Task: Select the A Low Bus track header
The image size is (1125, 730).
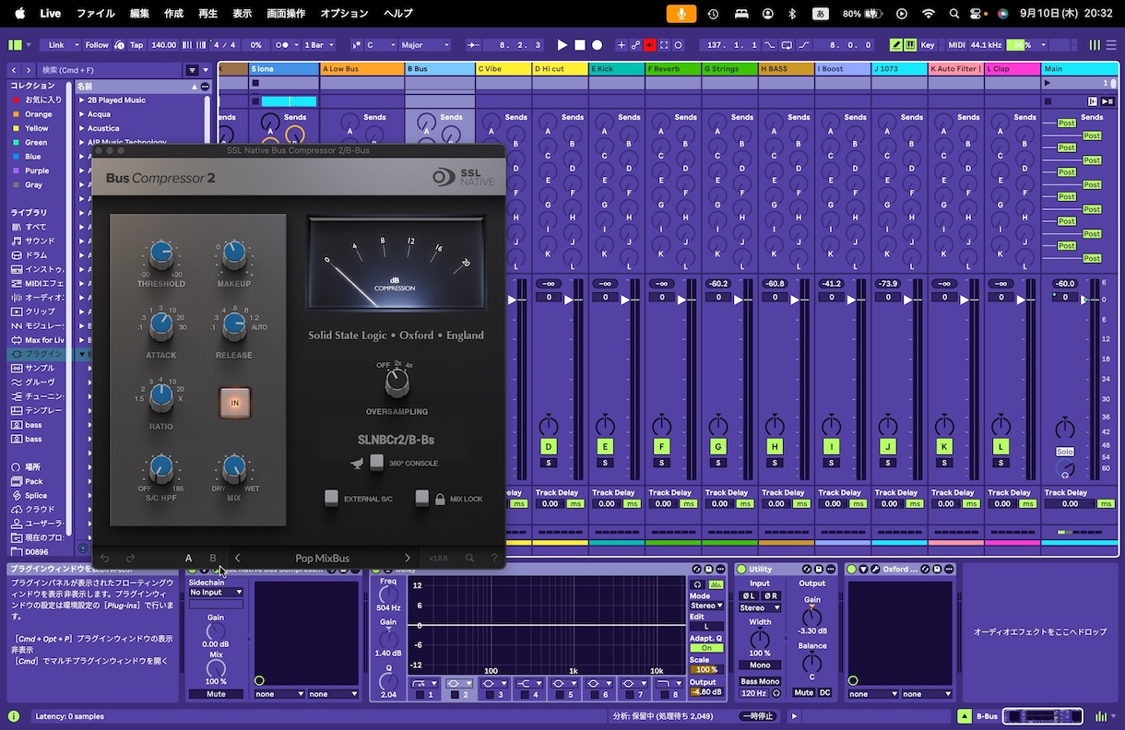Action: pos(361,69)
